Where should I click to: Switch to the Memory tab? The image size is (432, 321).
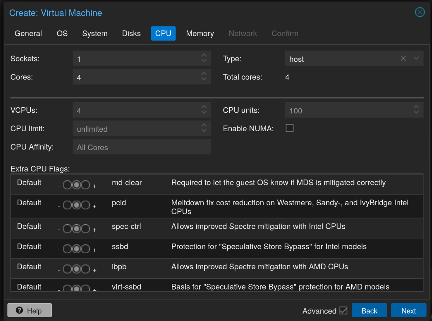(200, 33)
